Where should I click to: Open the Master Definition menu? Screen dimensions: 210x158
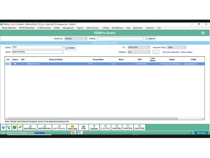tap(9, 28)
